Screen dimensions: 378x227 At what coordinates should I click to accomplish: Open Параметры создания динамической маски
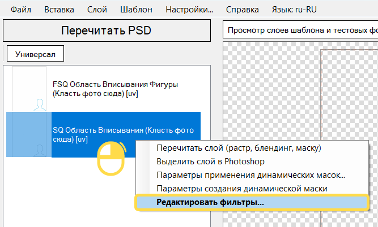click(x=241, y=188)
